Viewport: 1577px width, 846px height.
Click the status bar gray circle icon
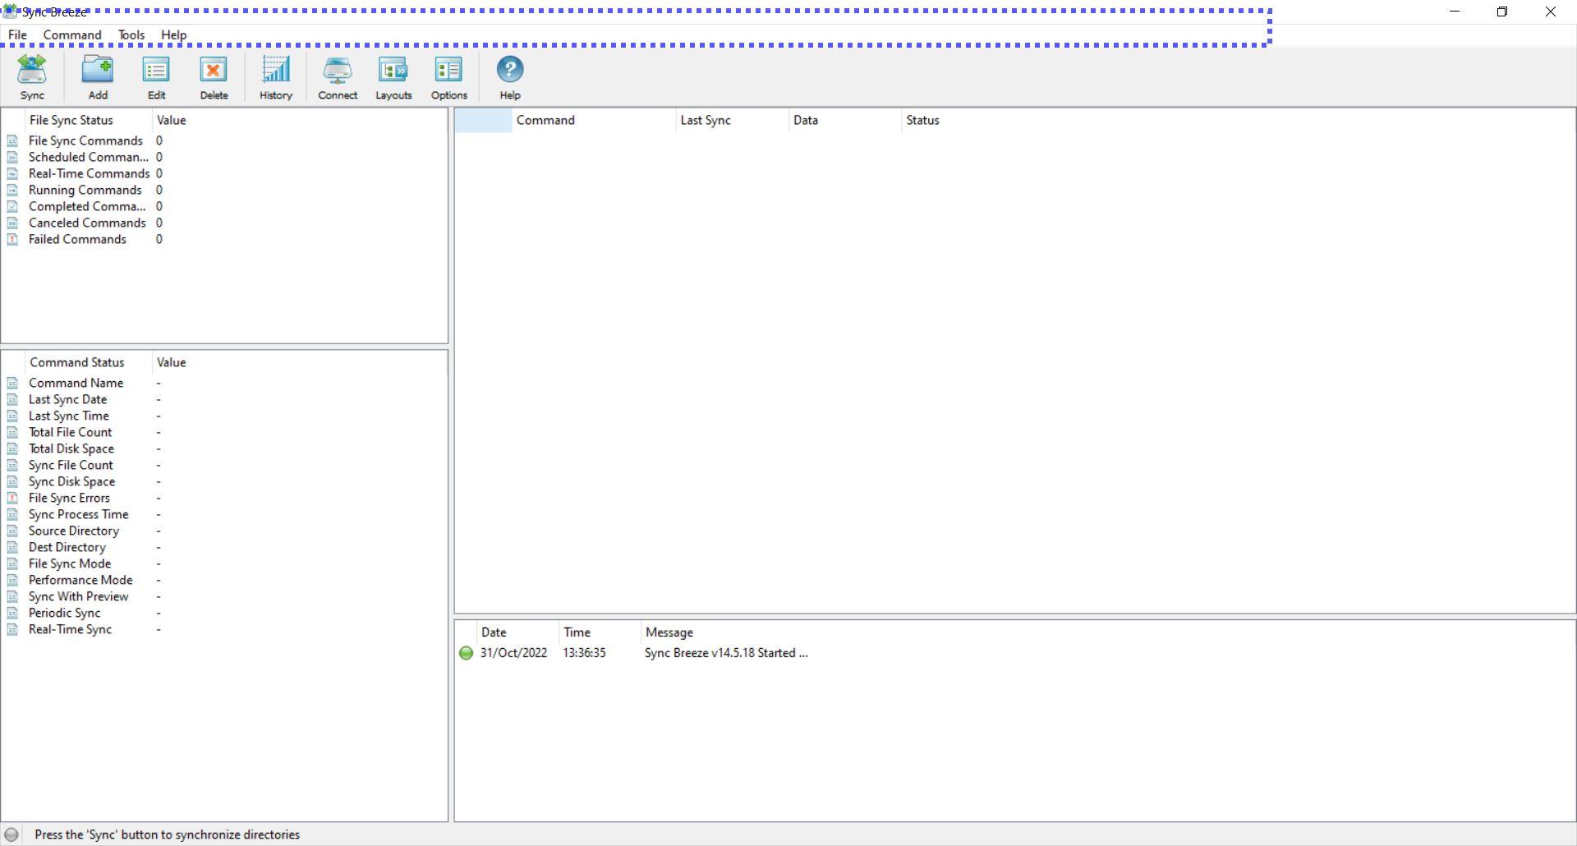click(11, 835)
